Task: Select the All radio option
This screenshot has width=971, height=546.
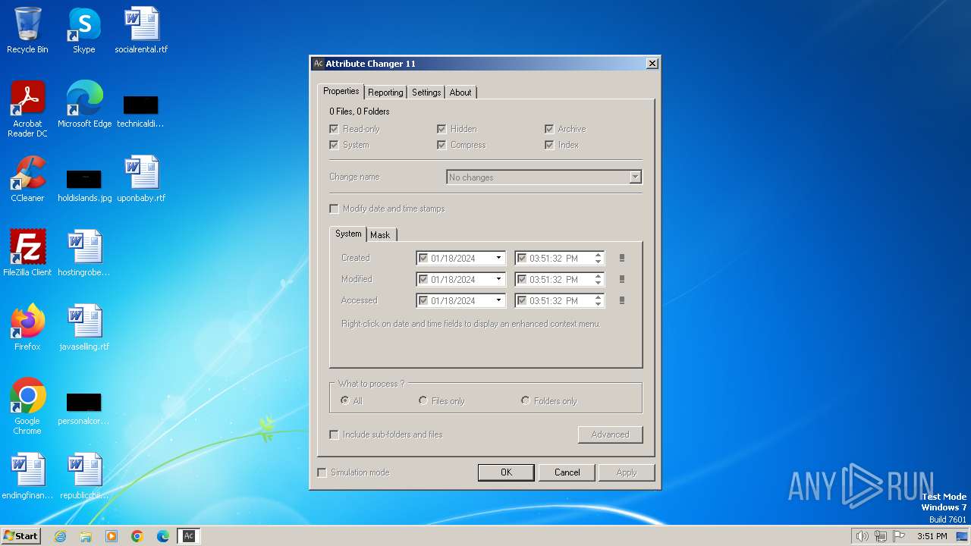Action: tap(345, 400)
